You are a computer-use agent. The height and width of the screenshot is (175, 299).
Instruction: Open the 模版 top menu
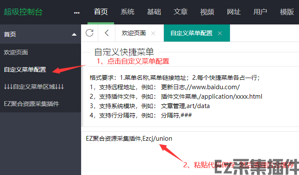click(287, 12)
